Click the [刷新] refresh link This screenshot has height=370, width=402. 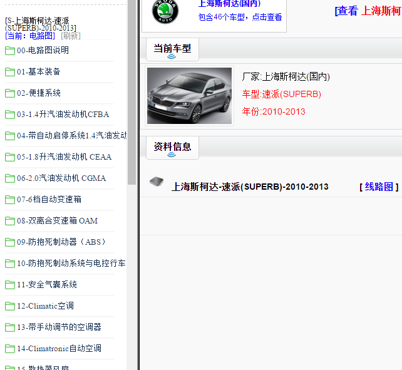tap(71, 36)
